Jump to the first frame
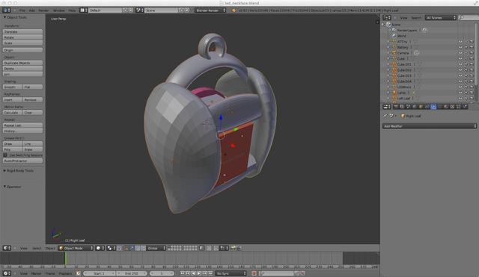 pyautogui.click(x=182, y=273)
